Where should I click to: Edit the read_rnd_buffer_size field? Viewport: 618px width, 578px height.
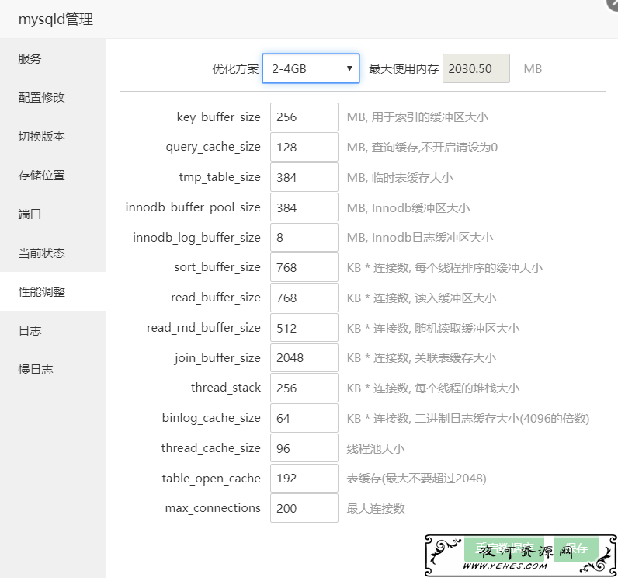(304, 328)
